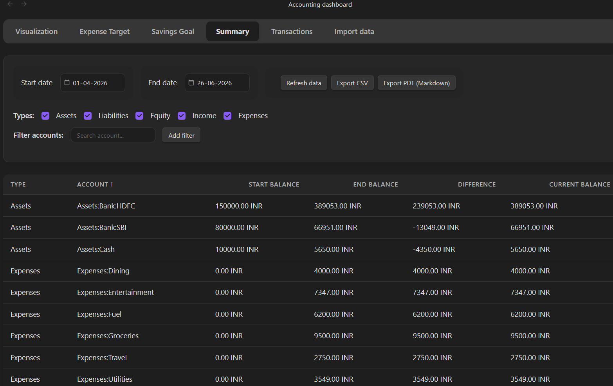Select the Expenses:Travel account cell
The image size is (613, 386).
[x=102, y=358]
